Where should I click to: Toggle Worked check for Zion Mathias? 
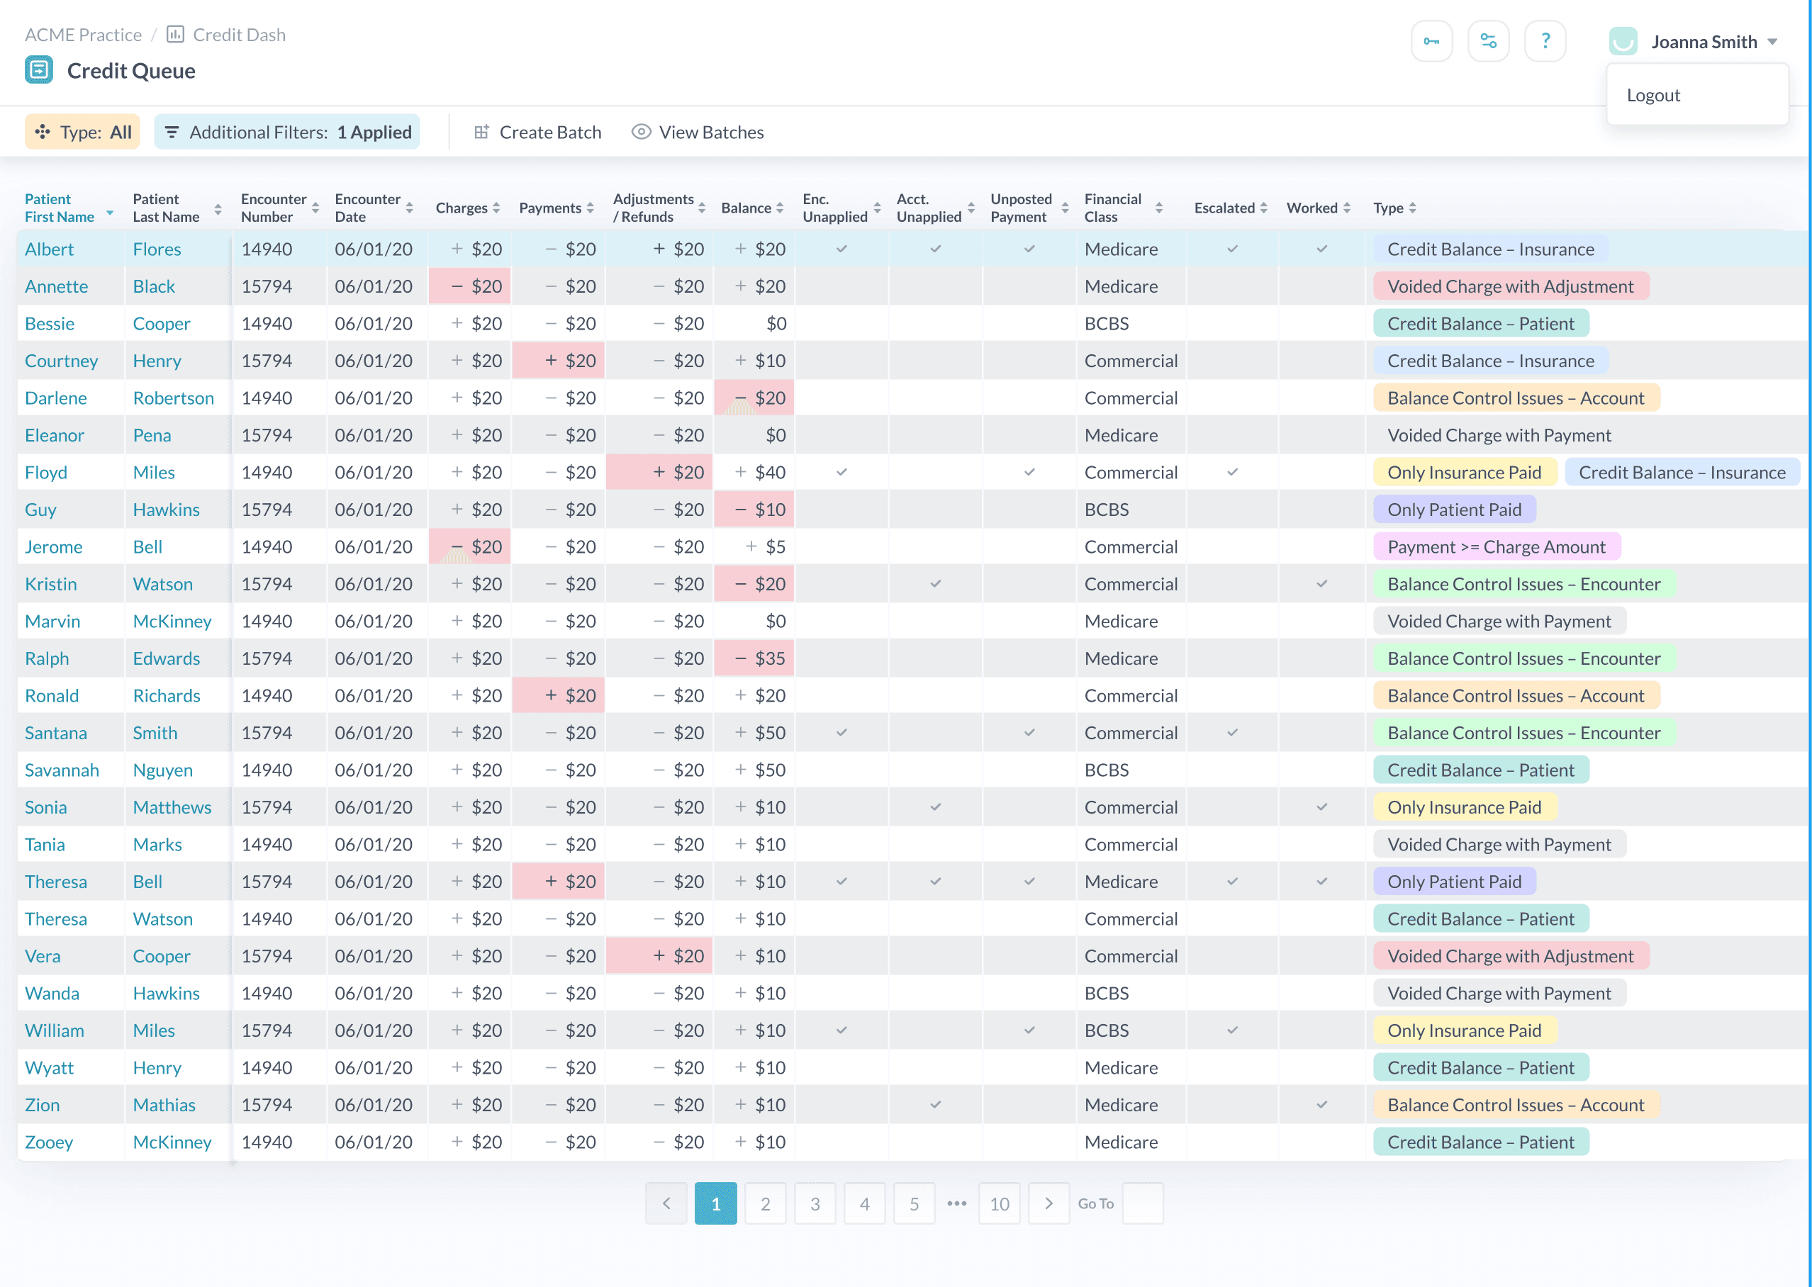point(1321,1106)
